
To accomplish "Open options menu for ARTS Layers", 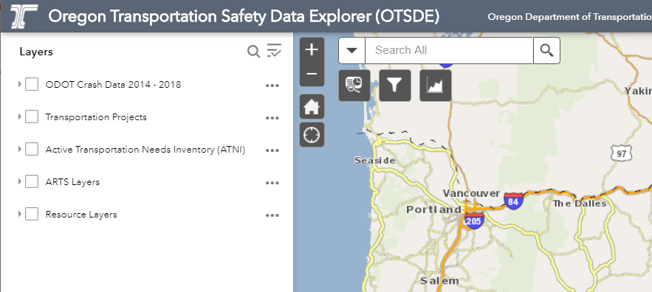I will point(272,183).
